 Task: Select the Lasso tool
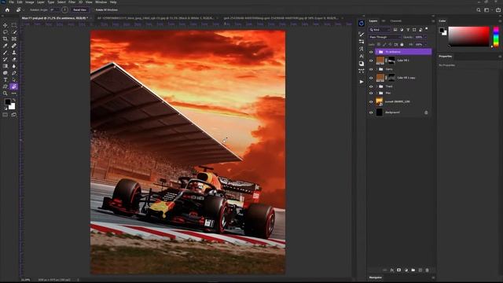pyautogui.click(x=6, y=31)
